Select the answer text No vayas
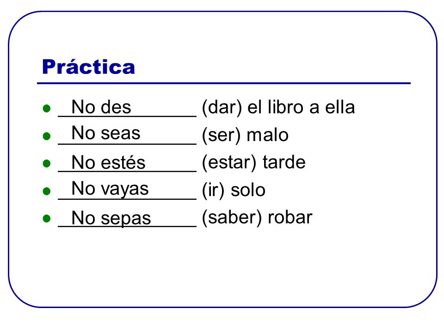Viewport: 444px width, 333px height. (110, 189)
